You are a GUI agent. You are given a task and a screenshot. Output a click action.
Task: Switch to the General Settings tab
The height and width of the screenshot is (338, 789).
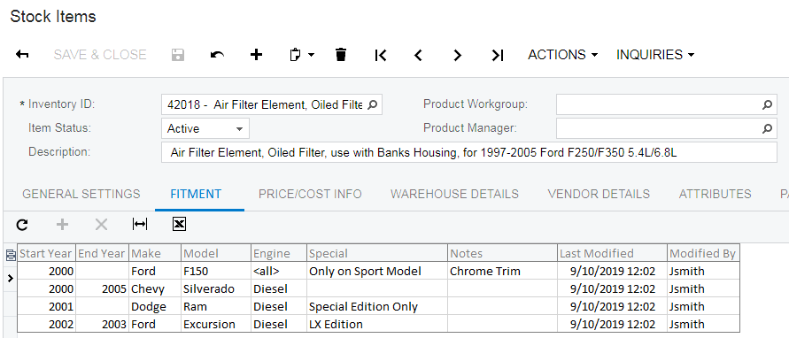[x=81, y=194]
